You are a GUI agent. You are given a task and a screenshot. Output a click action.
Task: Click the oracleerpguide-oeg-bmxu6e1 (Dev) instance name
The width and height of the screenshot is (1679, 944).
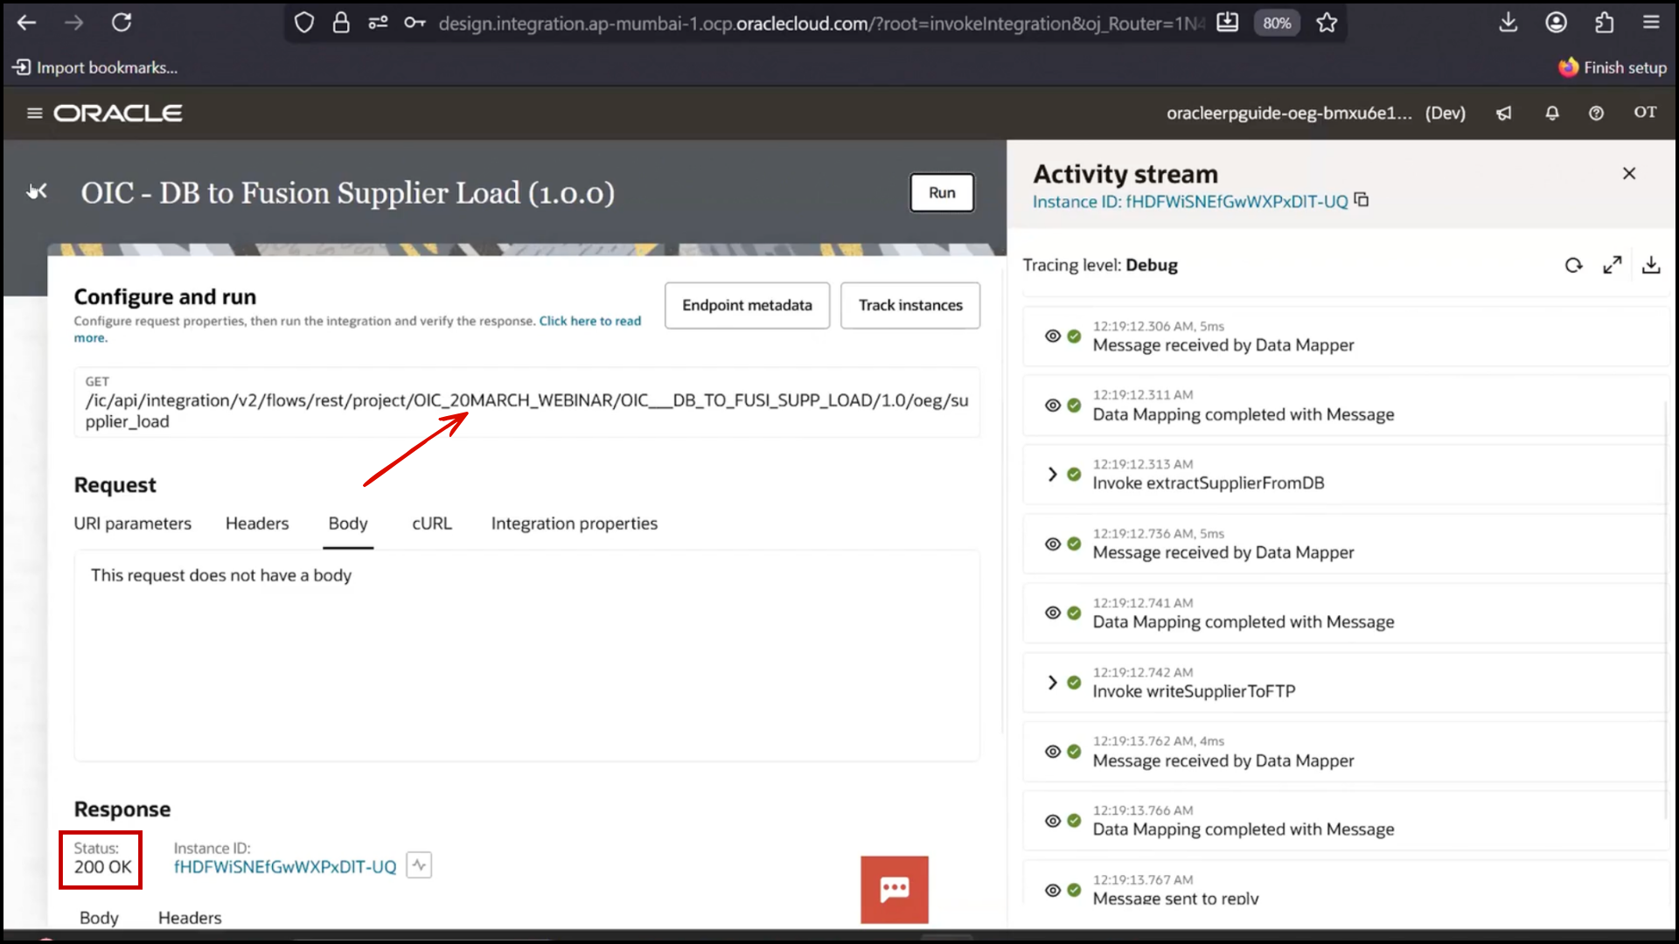click(x=1315, y=113)
